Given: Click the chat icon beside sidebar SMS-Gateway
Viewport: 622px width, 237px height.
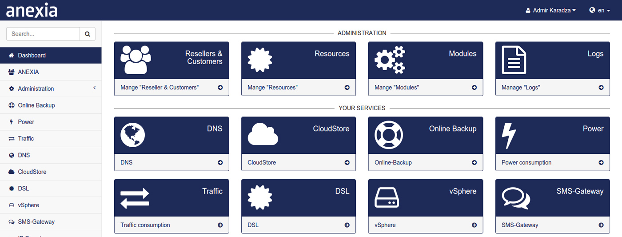Looking at the screenshot, I should [12, 222].
